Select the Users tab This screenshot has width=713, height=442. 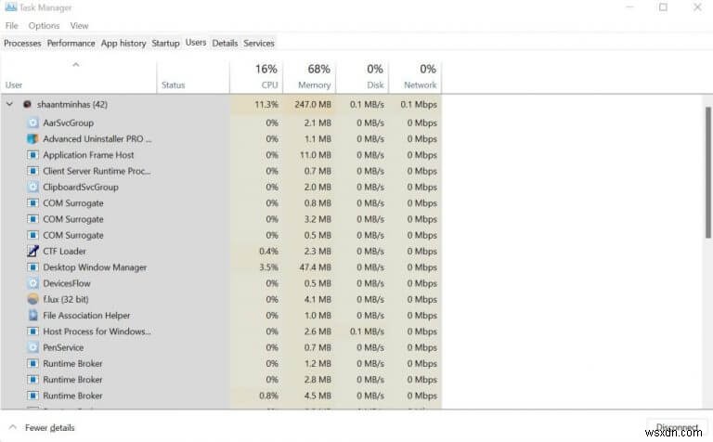coord(196,43)
